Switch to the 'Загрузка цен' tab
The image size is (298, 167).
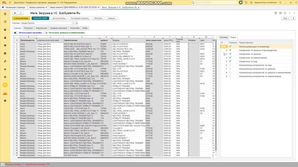click(x=41, y=28)
